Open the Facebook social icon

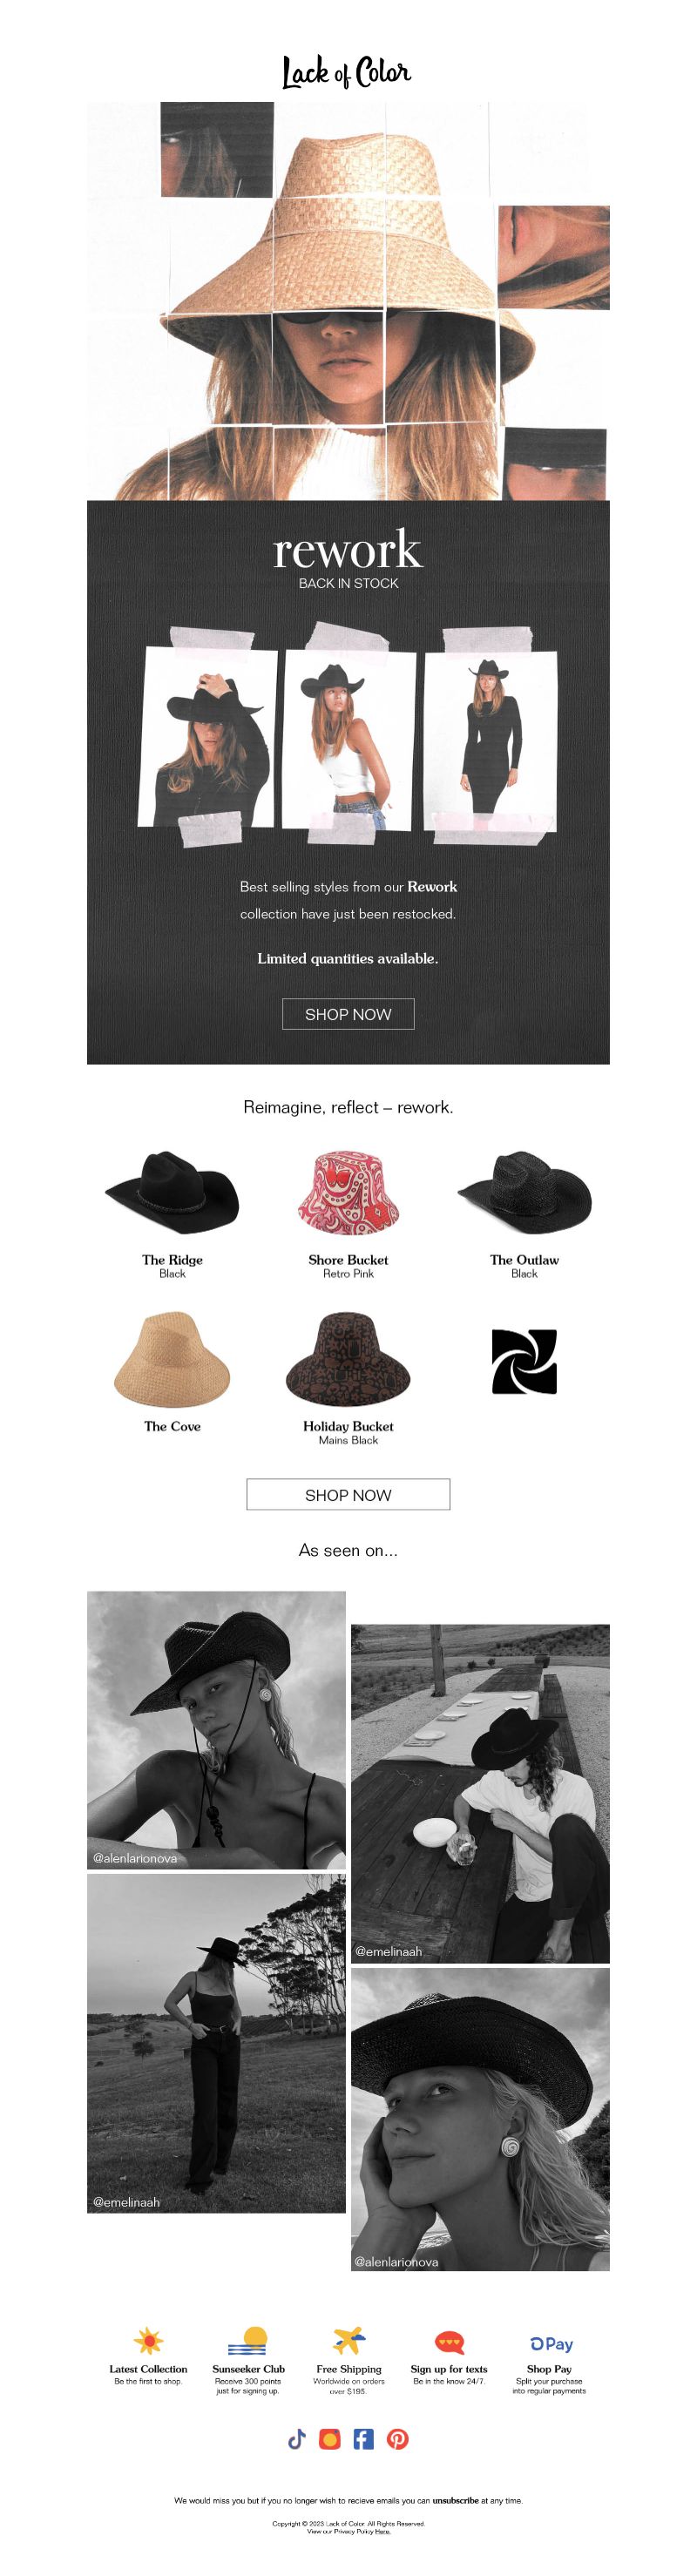364,2439
